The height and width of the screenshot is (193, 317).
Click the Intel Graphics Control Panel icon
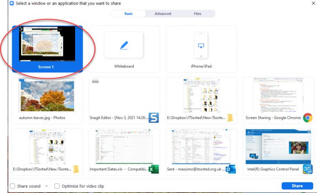click(308, 169)
